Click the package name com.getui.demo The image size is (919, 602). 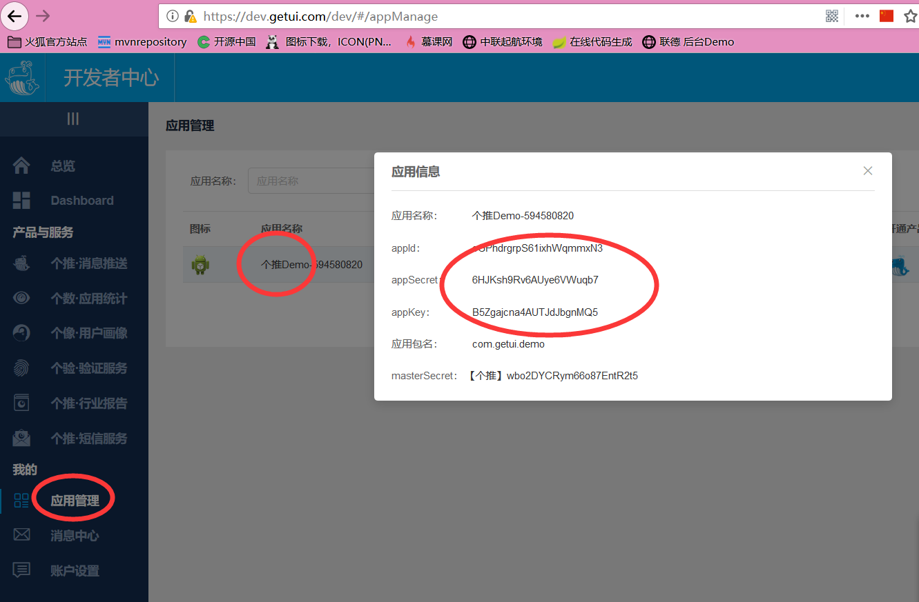(508, 344)
